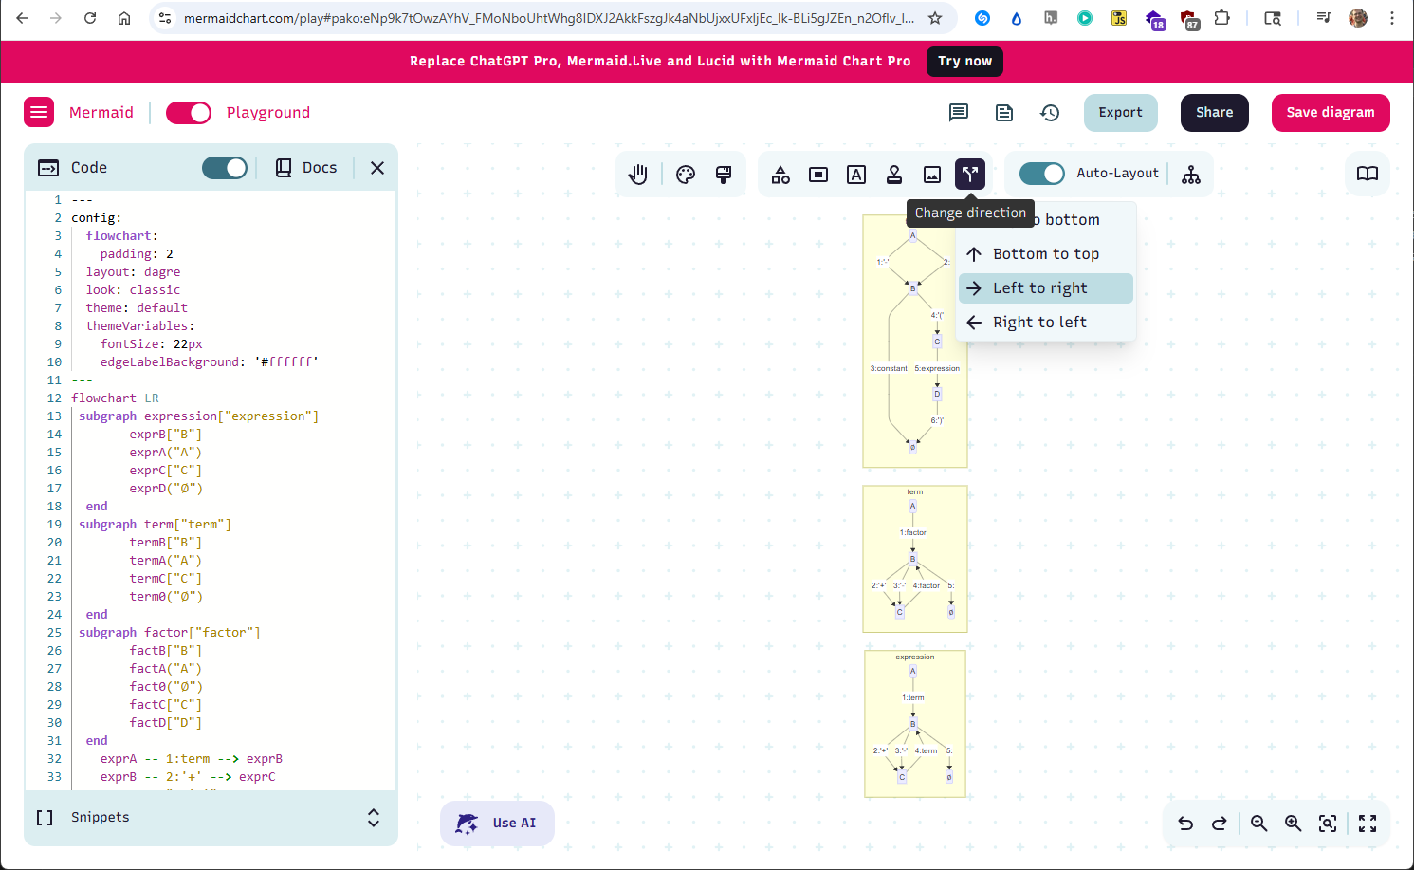Toggle Auto-Layout off
Screen dimensions: 1414x870
1041,174
